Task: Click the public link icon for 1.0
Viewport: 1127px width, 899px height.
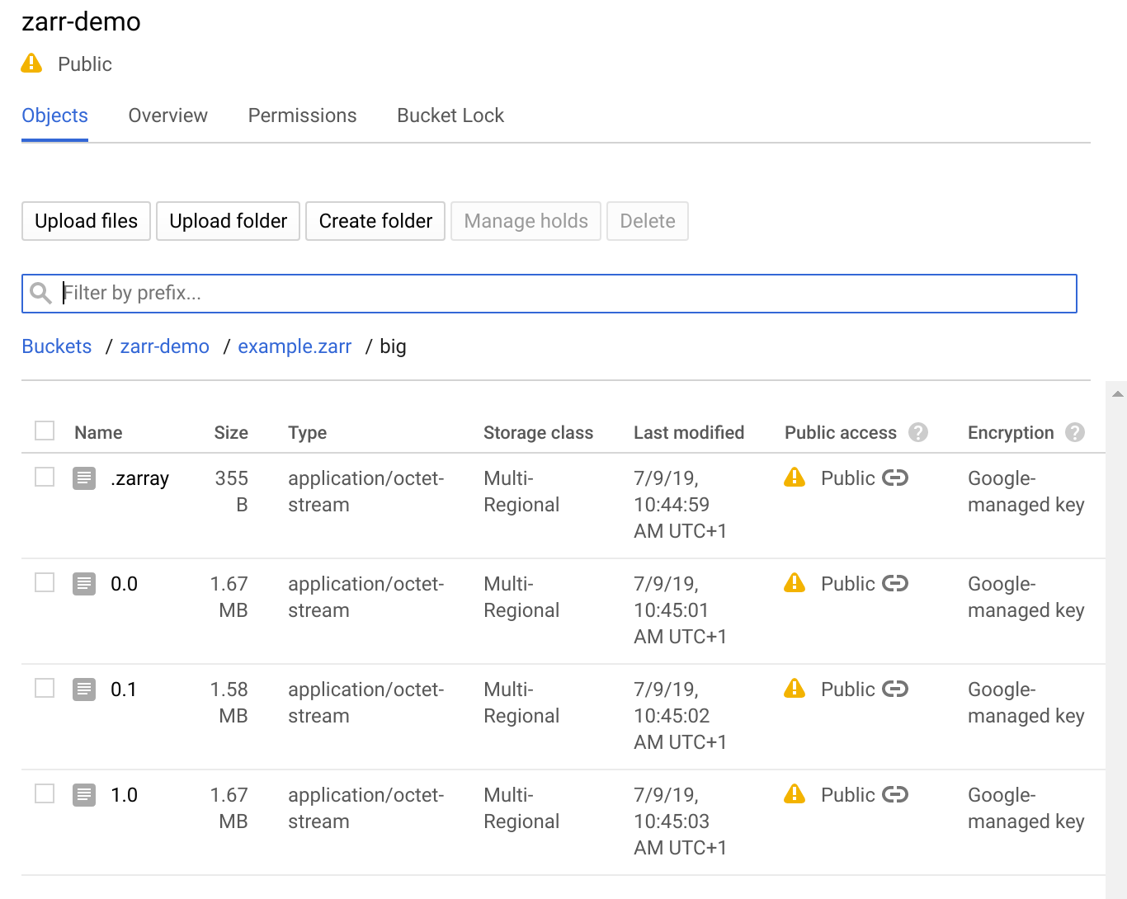Action: click(x=894, y=794)
